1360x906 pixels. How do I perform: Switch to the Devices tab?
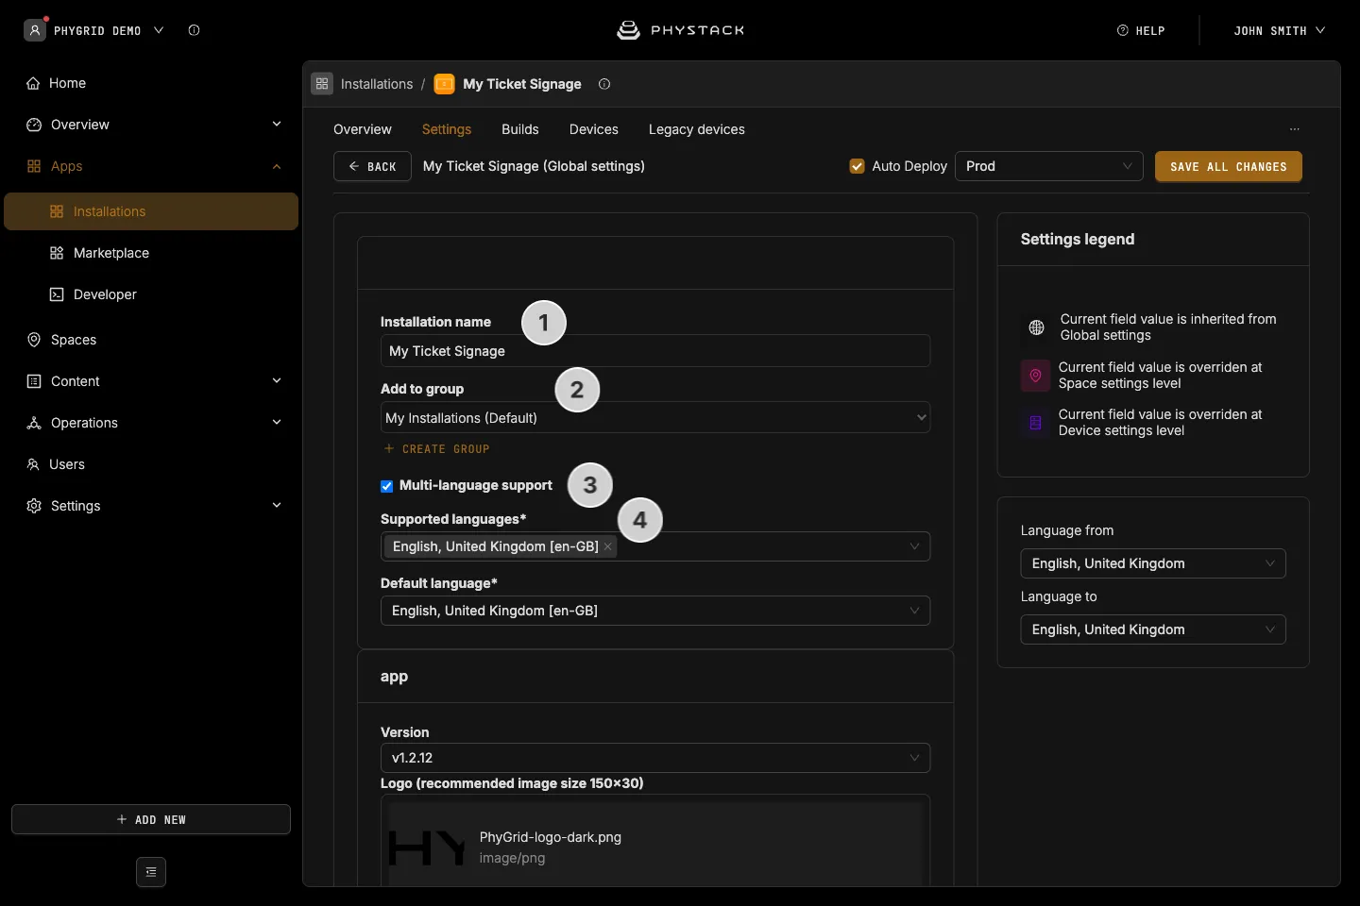594,129
